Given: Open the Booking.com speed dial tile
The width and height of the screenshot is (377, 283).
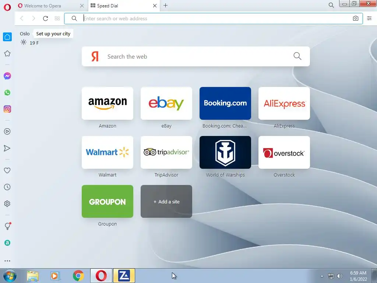Looking at the screenshot, I should coord(225,103).
